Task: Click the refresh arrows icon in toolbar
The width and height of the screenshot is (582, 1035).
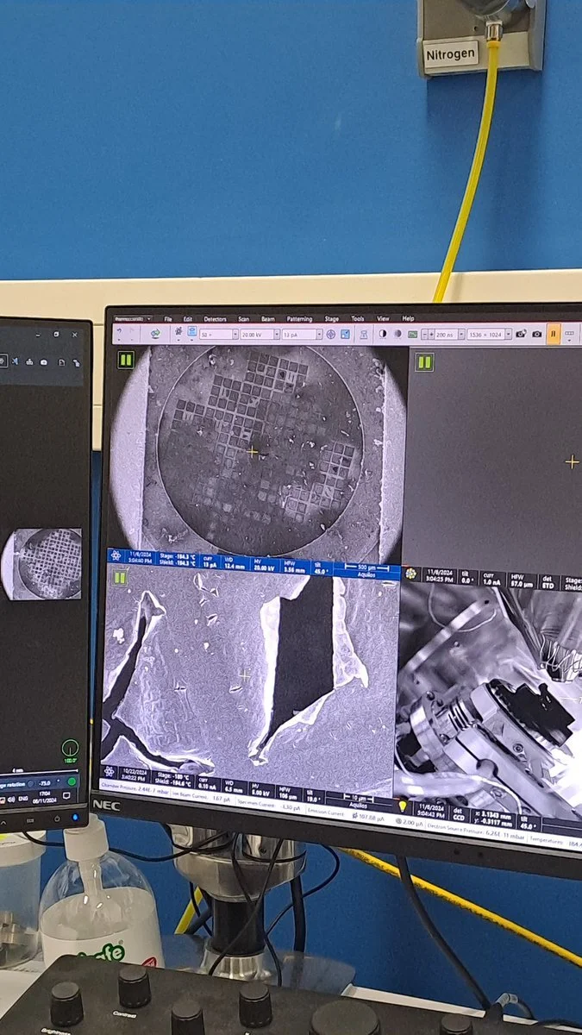Action: [154, 334]
